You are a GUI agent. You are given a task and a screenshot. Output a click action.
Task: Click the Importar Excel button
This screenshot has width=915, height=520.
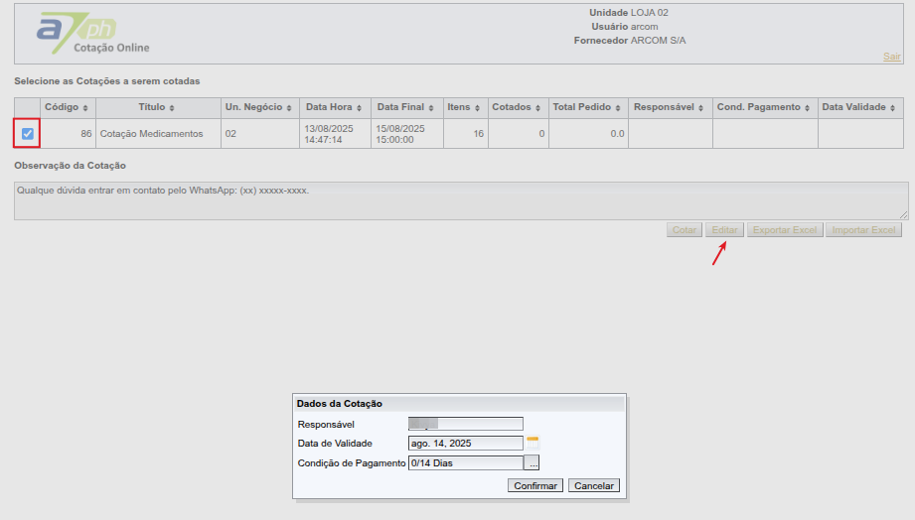863,230
